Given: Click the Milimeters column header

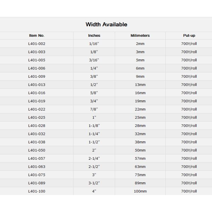Looking at the screenshot, I should [140, 36].
